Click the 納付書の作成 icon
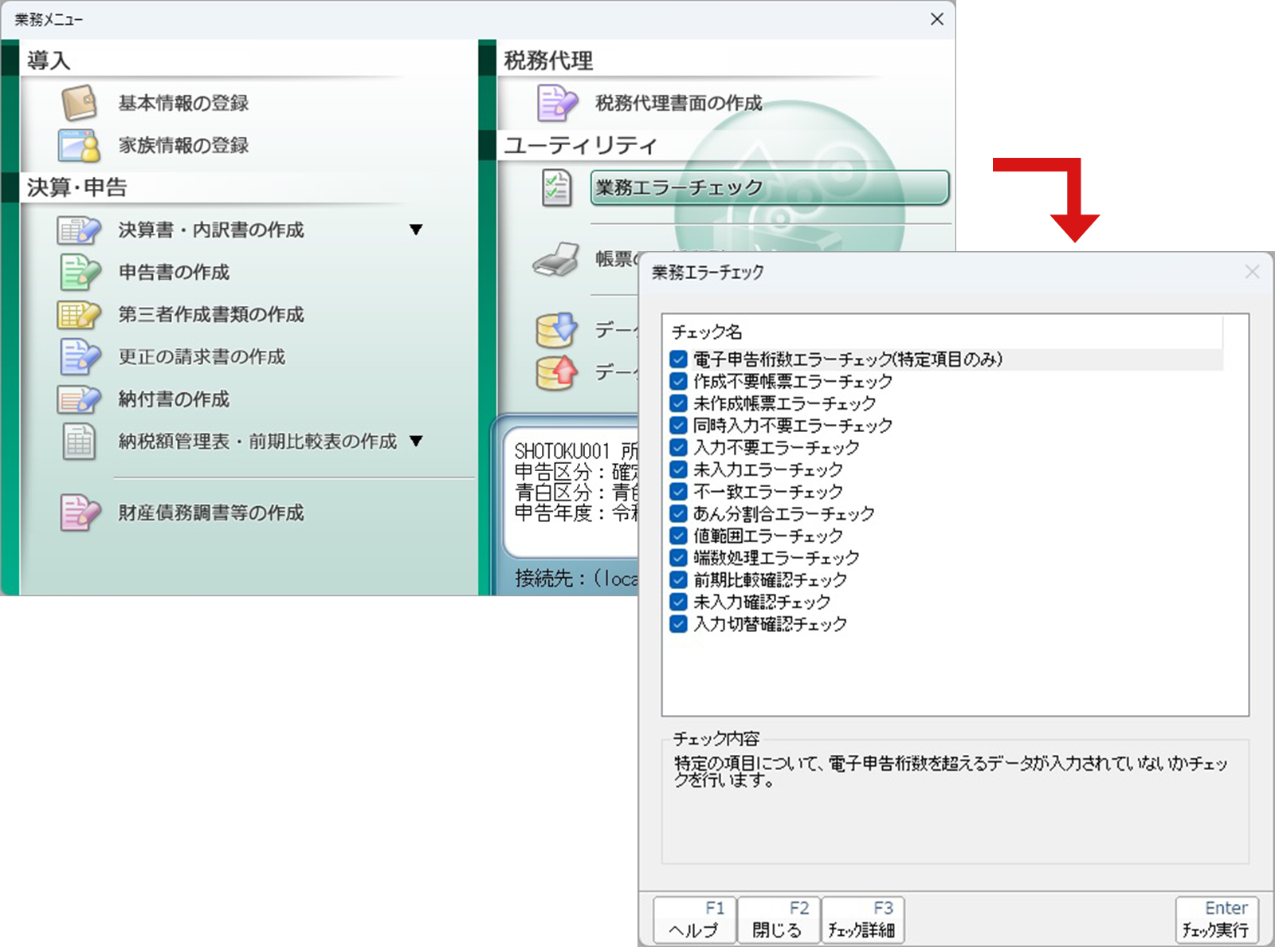Image resolution: width=1275 pixels, height=947 pixels. [79, 399]
